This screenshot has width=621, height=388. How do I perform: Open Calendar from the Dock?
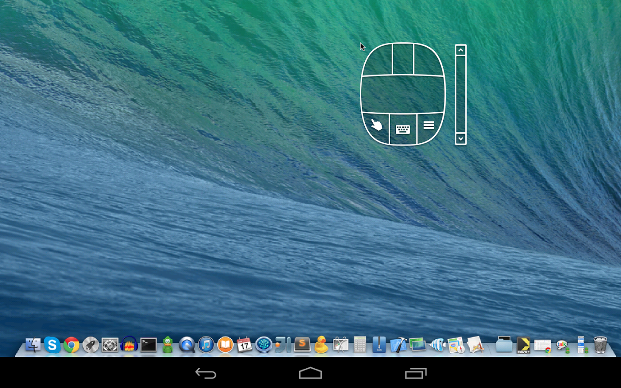pyautogui.click(x=244, y=345)
